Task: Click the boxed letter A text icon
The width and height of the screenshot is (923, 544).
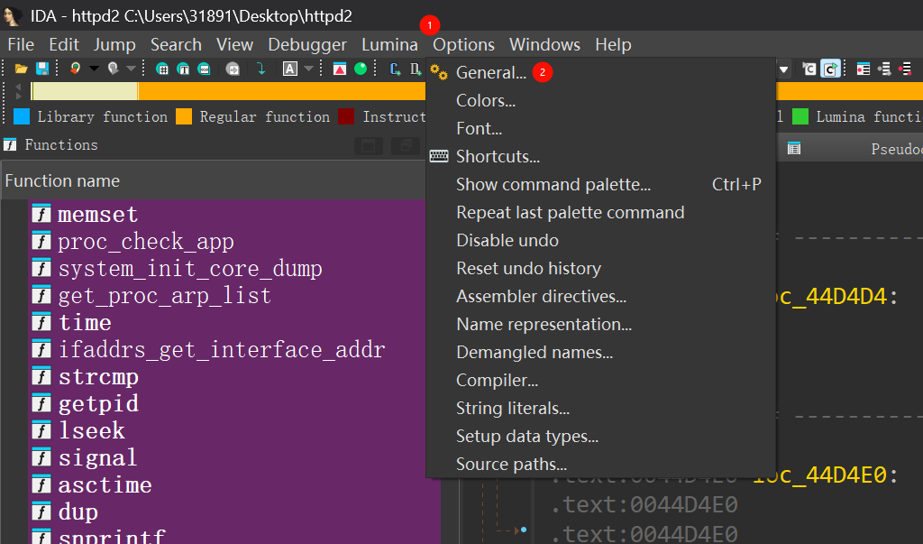Action: point(289,69)
